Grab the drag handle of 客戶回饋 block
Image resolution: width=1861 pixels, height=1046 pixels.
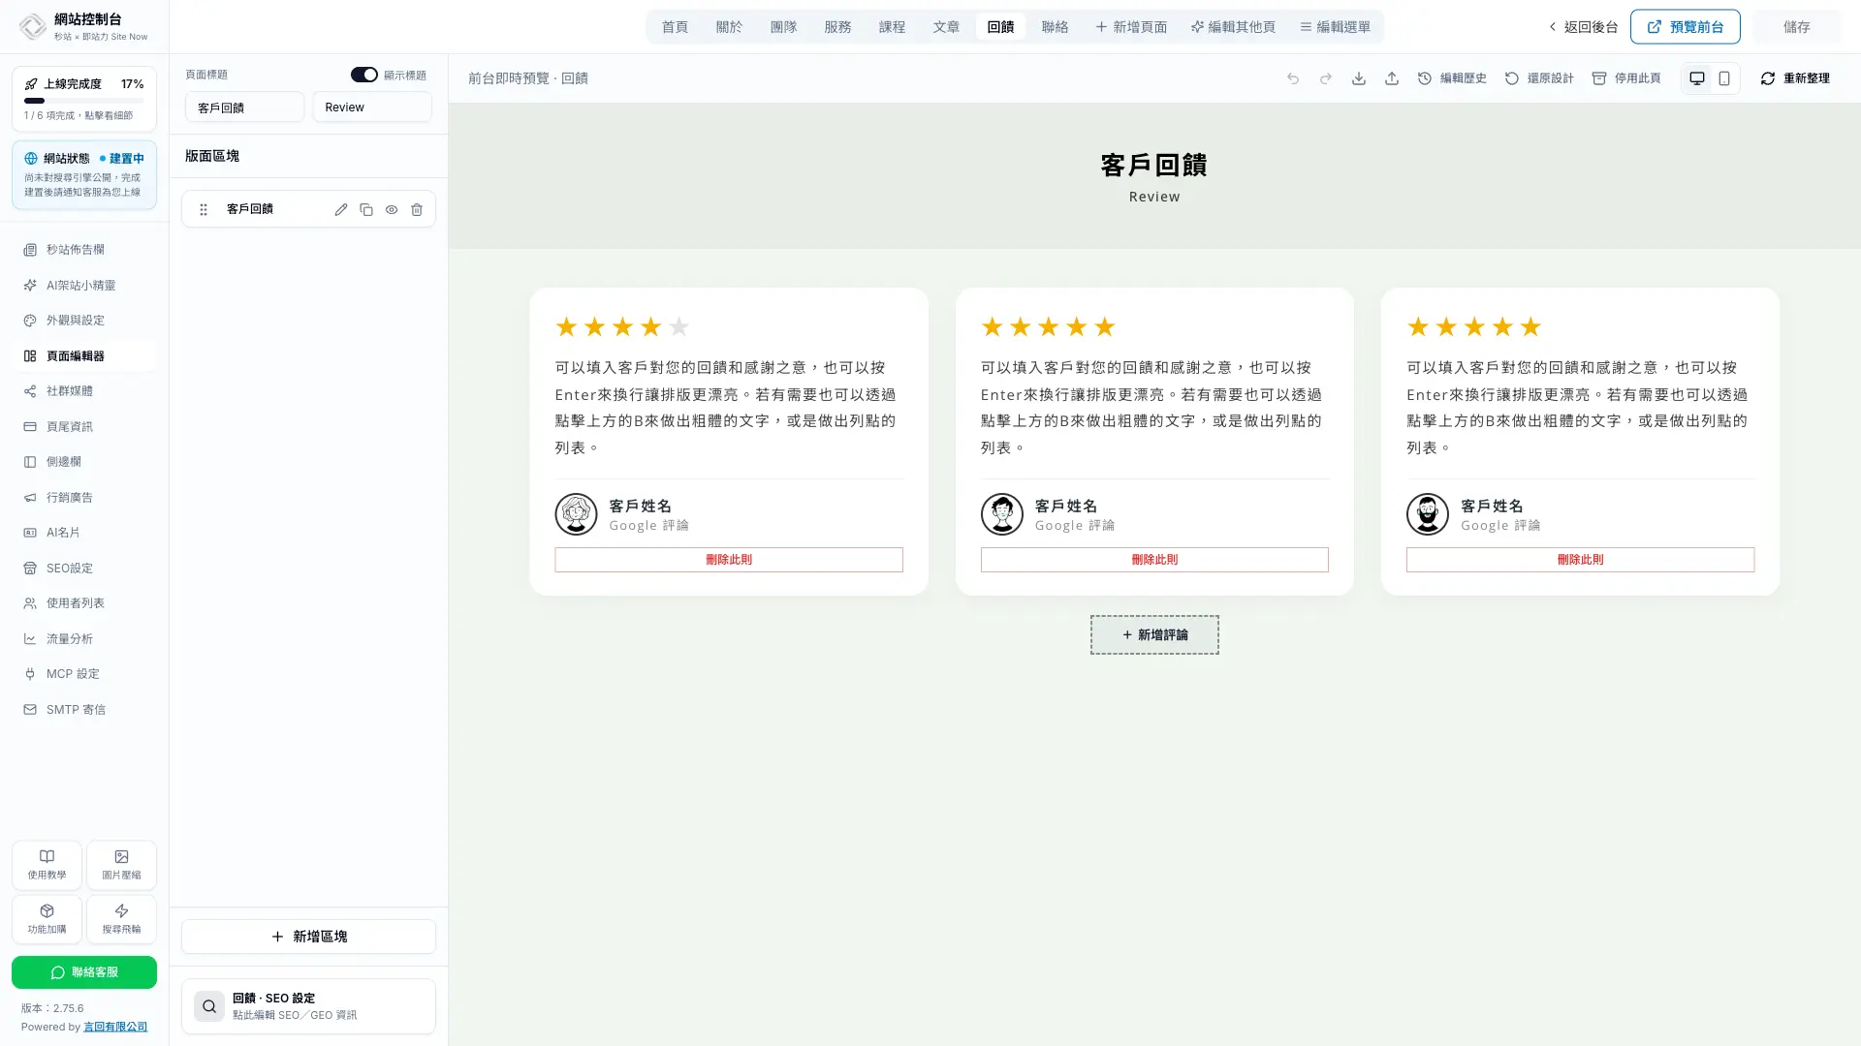(x=204, y=209)
